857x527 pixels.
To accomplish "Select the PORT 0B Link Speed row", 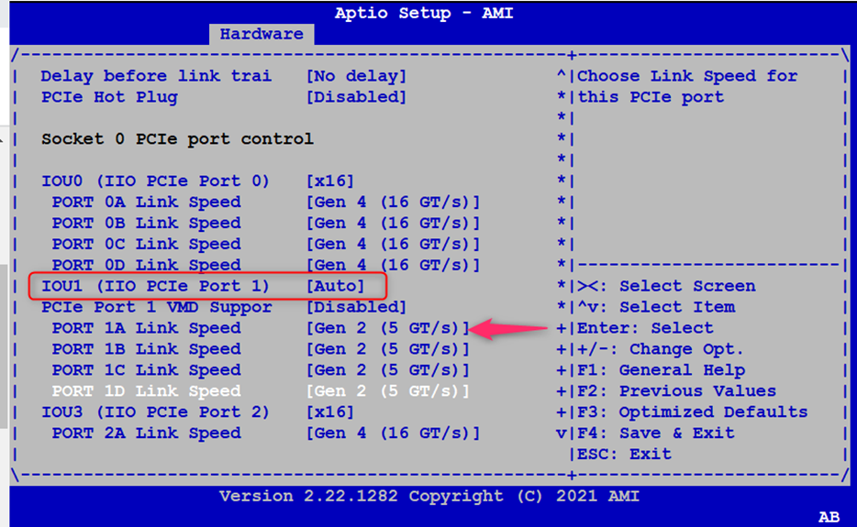I will point(146,224).
